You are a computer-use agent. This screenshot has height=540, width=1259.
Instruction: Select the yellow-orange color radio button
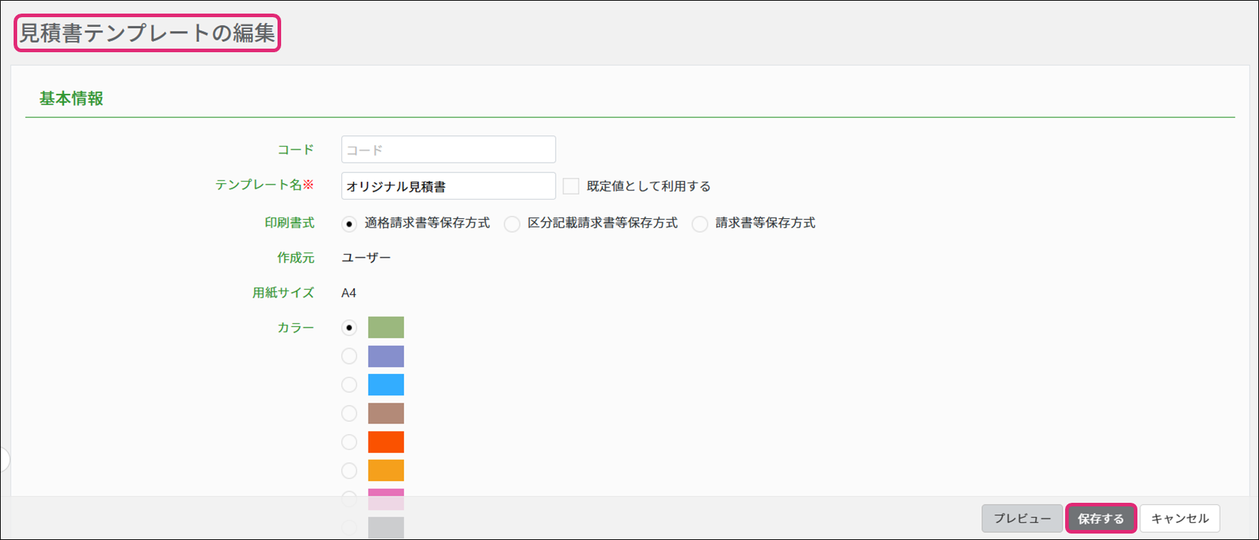pyautogui.click(x=349, y=471)
